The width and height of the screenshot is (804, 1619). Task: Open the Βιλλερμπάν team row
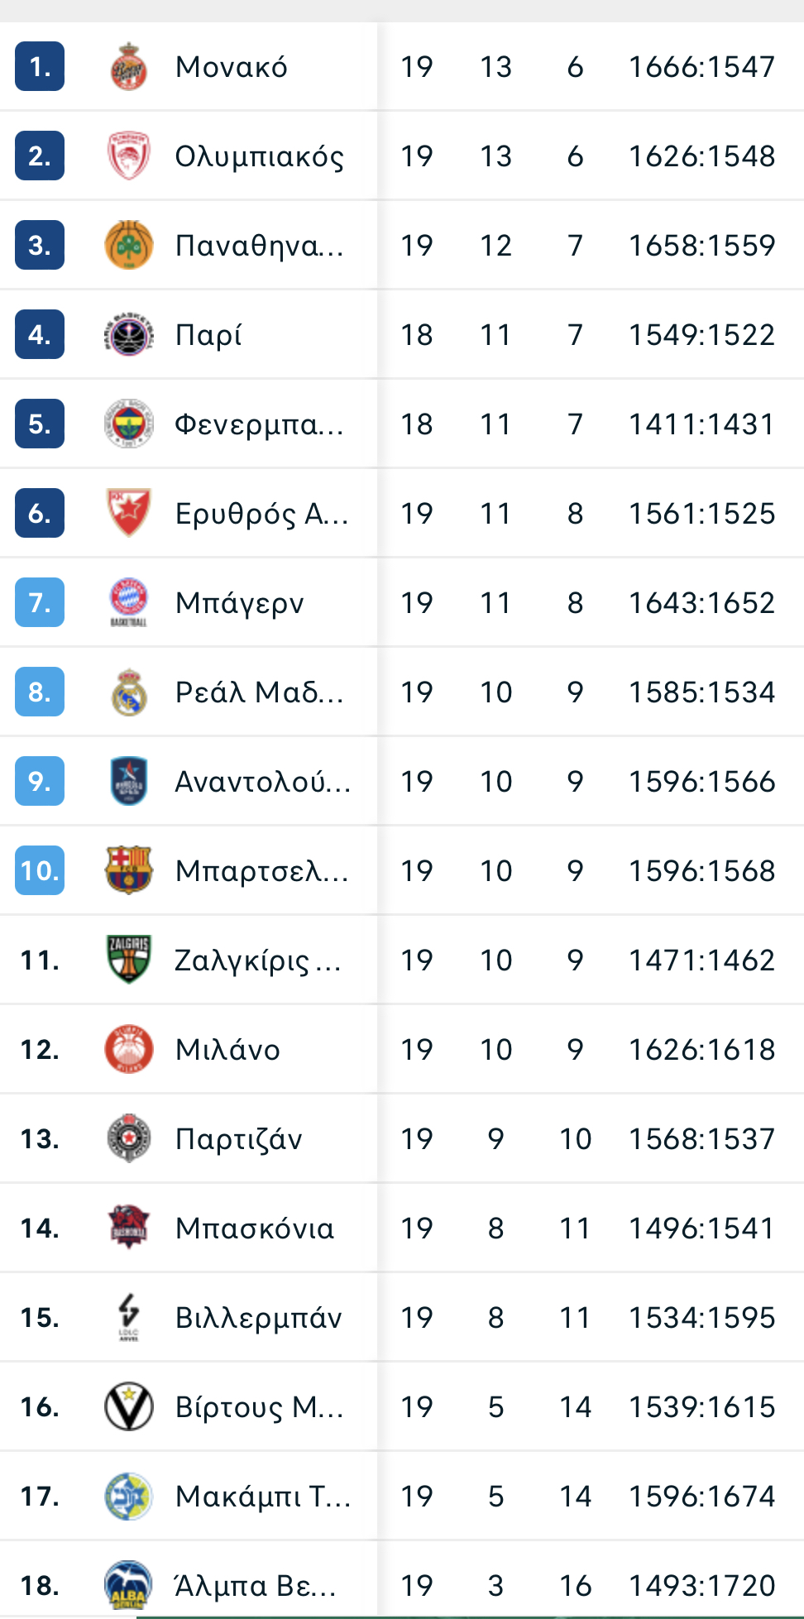(x=402, y=1317)
